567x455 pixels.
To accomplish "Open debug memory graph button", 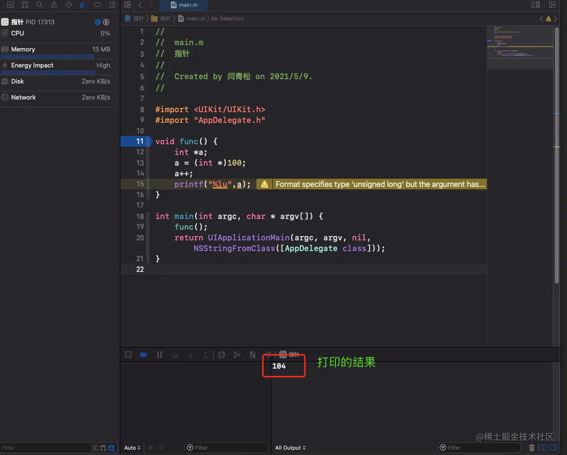I will click(237, 355).
